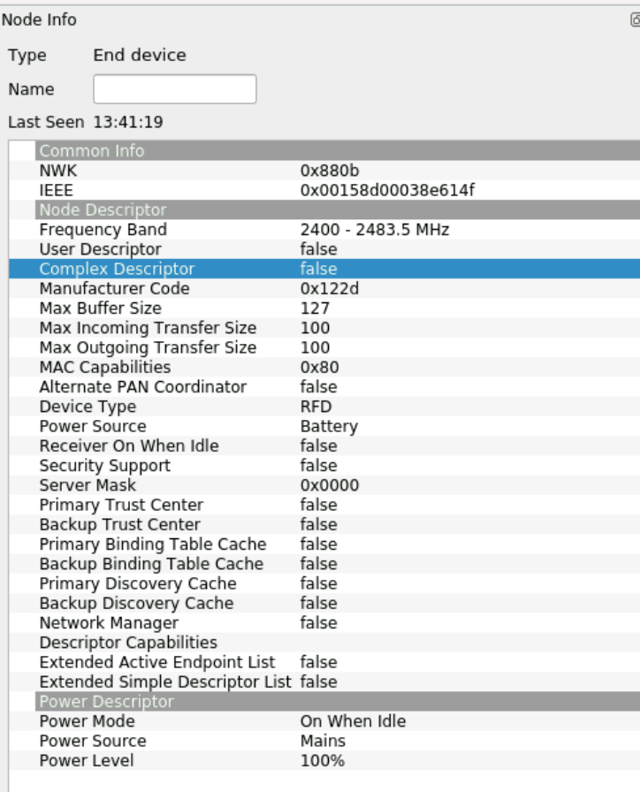Click the RFD device type value

click(316, 407)
